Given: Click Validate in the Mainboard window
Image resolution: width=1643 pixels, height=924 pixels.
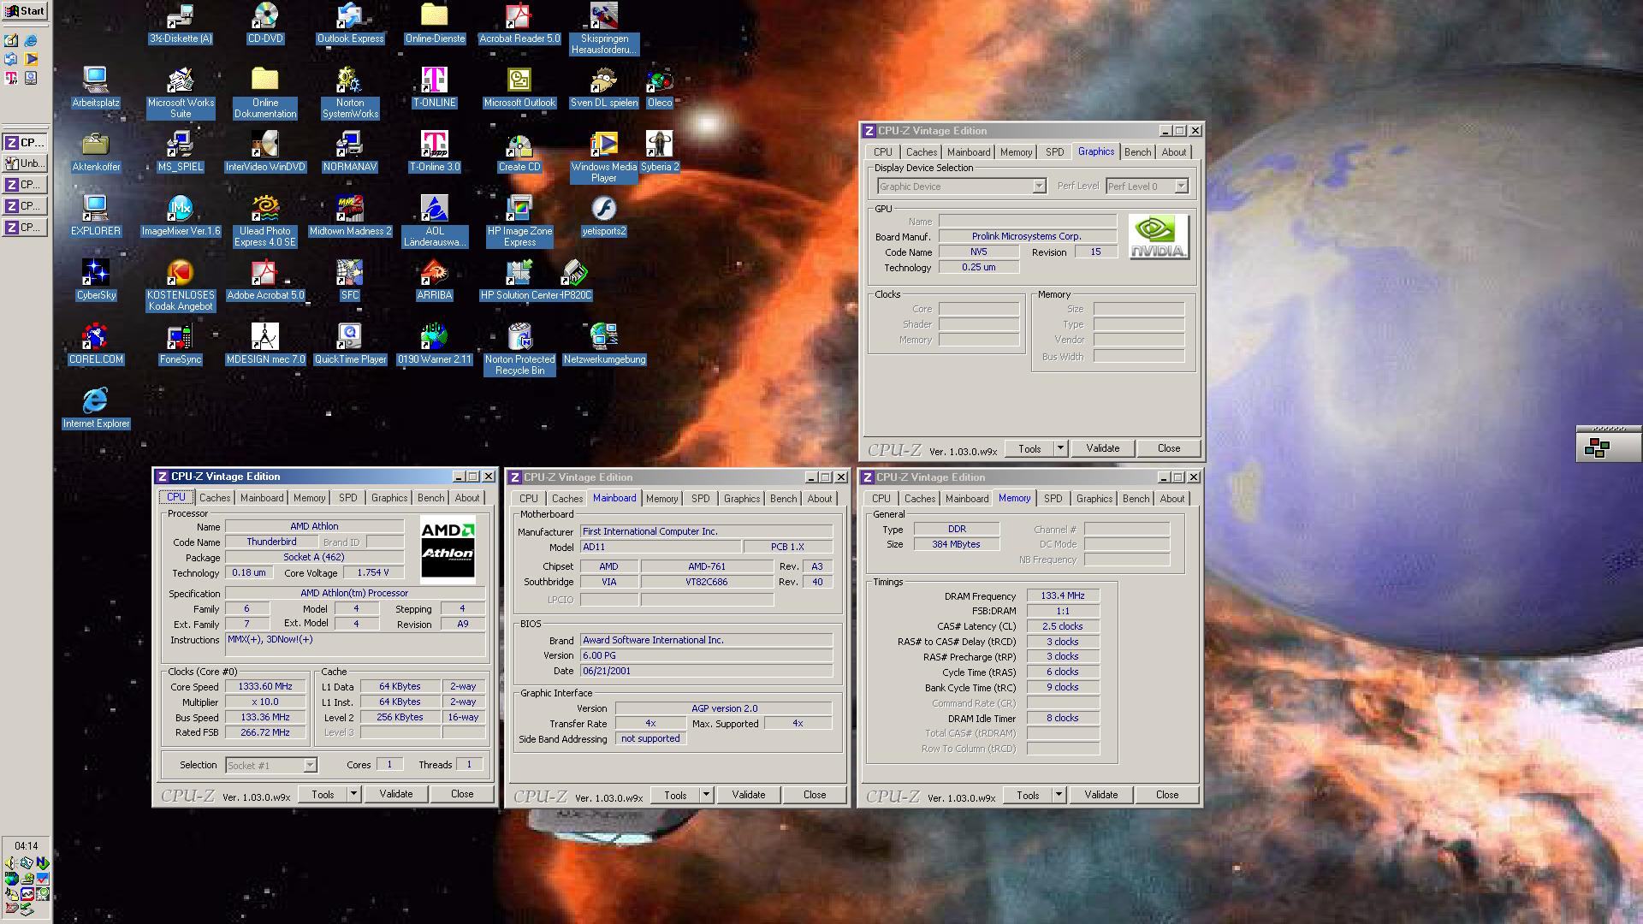Looking at the screenshot, I should coord(748,795).
